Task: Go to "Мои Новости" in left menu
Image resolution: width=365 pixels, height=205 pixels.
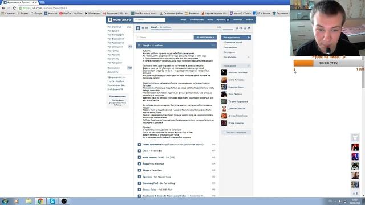Action: [113, 55]
